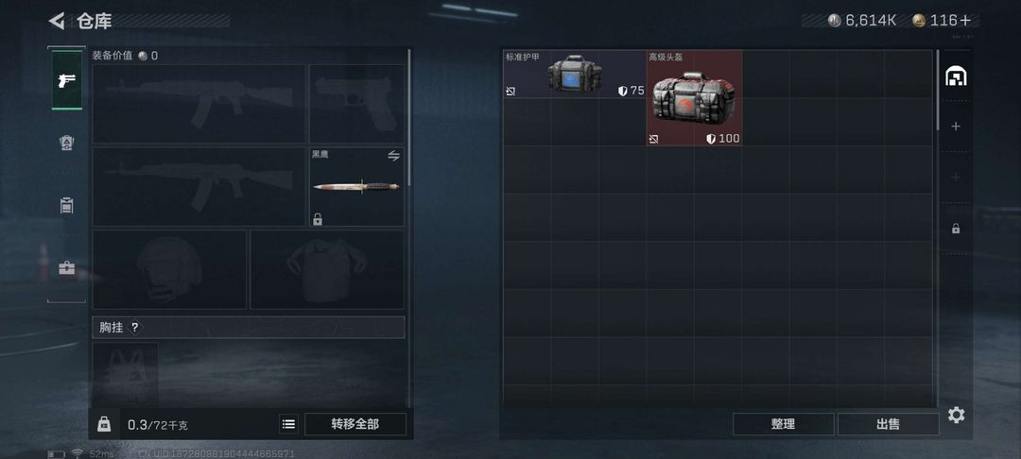Open the briefcase toolbox tab in sidebar
This screenshot has height=459, width=1021.
66,268
